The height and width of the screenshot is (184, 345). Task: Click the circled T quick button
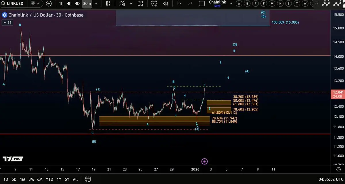click(x=297, y=3)
